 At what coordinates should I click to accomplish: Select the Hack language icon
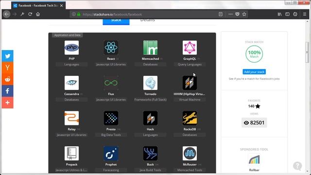coord(150,118)
